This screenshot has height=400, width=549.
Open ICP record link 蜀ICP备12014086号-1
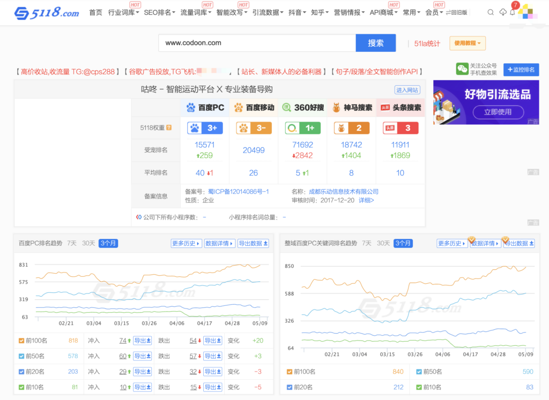click(239, 192)
